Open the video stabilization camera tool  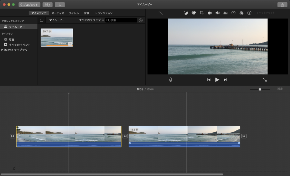(210, 13)
